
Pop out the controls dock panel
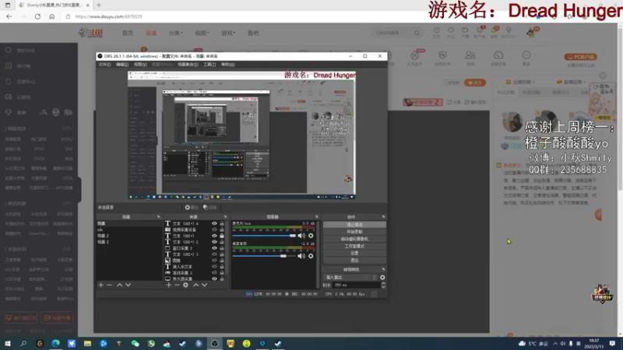tap(383, 217)
